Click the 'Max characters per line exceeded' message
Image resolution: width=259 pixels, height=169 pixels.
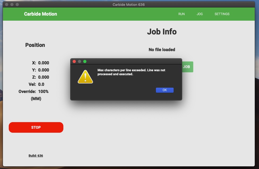point(131,72)
